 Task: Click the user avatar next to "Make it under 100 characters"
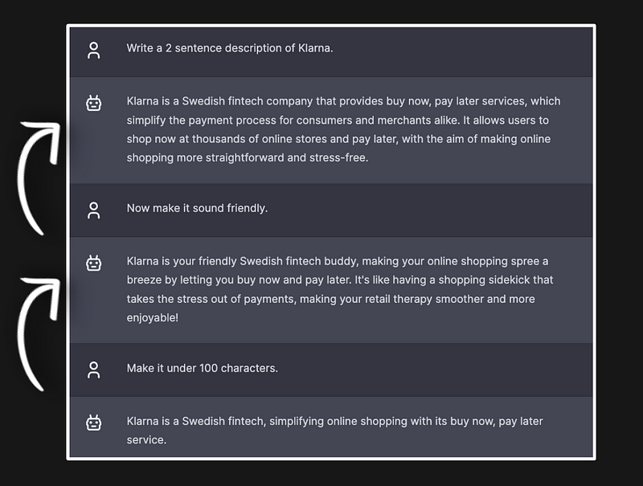click(94, 370)
